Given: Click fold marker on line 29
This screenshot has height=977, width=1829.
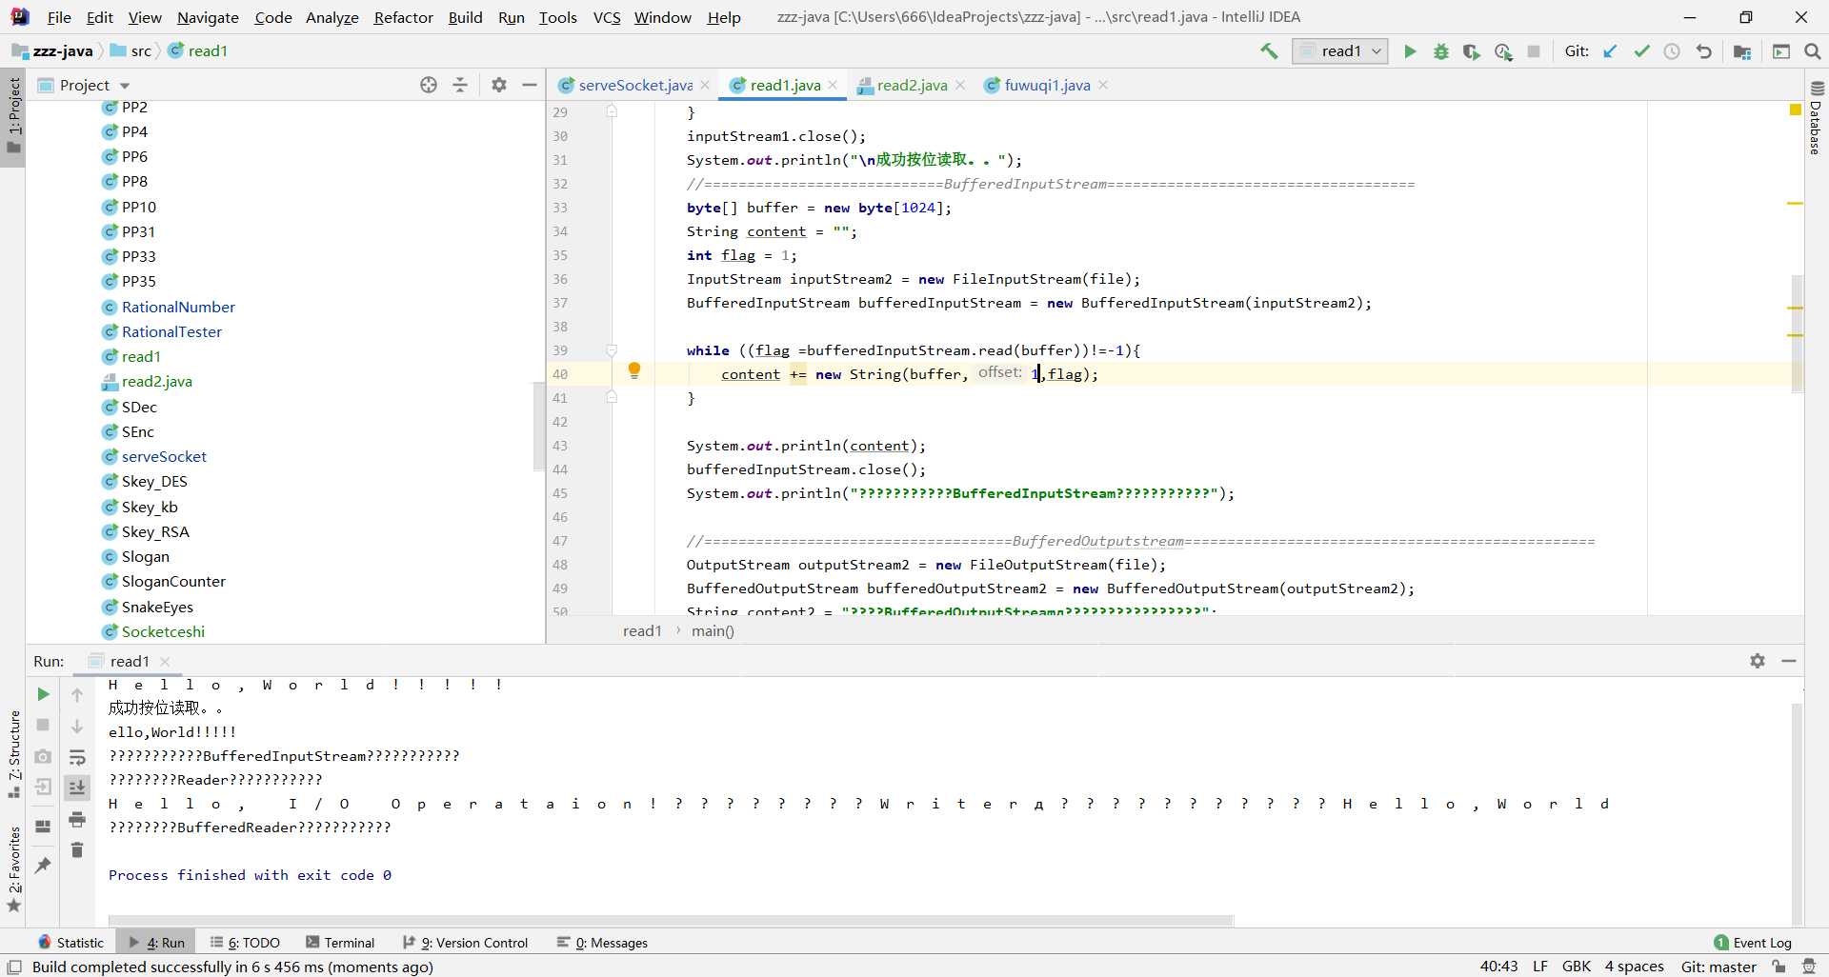Looking at the screenshot, I should click(612, 111).
